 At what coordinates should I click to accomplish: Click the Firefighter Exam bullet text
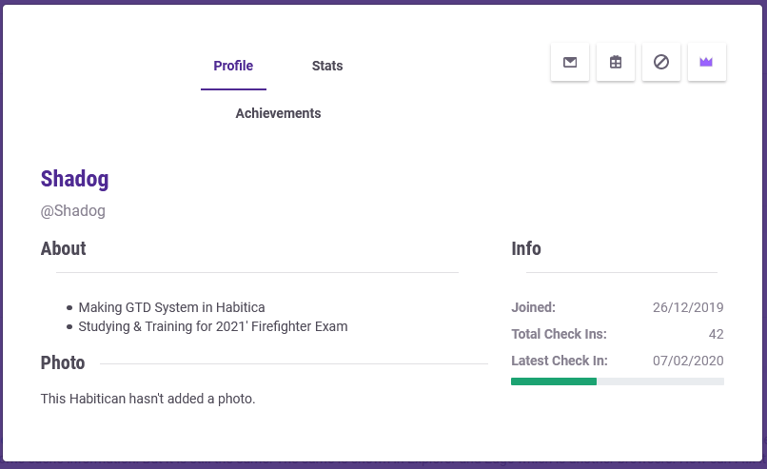213,326
